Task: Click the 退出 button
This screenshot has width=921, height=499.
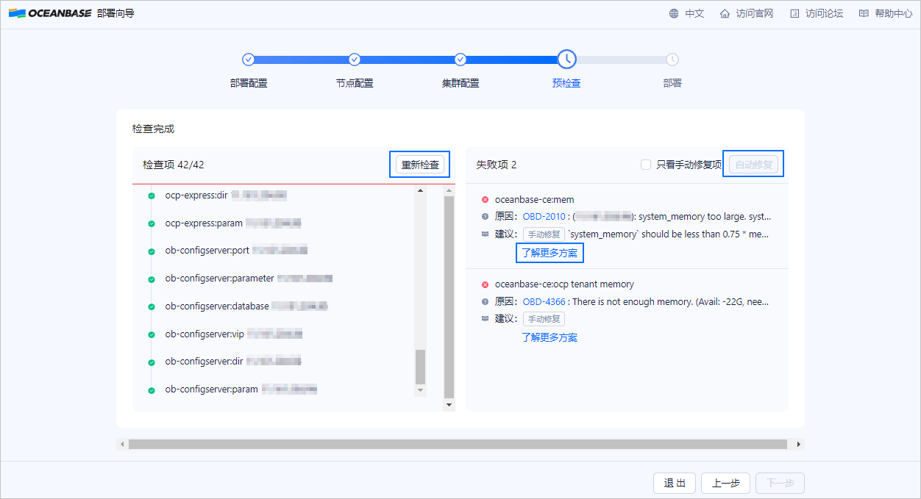Action: click(x=674, y=483)
